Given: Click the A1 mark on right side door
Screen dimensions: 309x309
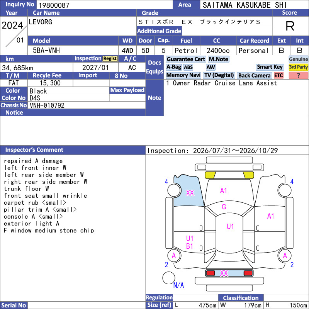Looking at the screenshot, I should coord(271,216).
